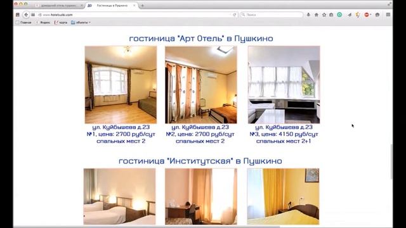Viewport: 406px width, 228px height.
Task: Click the red Adblock stop-sign icon
Action: [367, 15]
